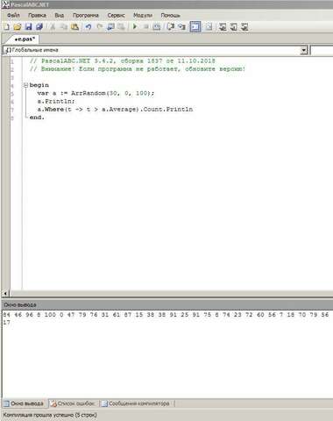Screen dimensions: 333x421
Task: Click the New file icon
Action: click(6, 27)
